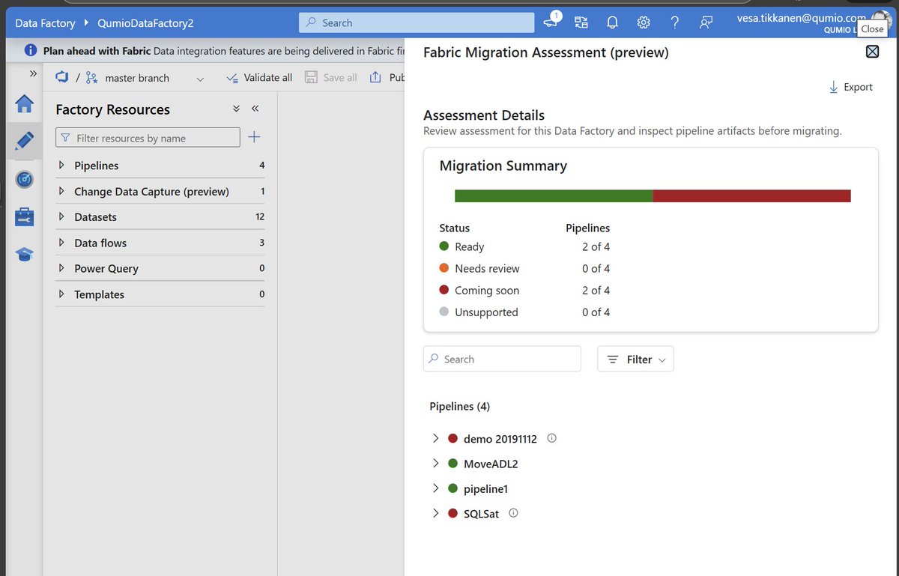Click QumioDataFactory2 breadcrumb
899x576 pixels.
tap(145, 23)
